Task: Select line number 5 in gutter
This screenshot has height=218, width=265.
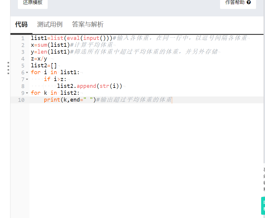Action: (23, 66)
